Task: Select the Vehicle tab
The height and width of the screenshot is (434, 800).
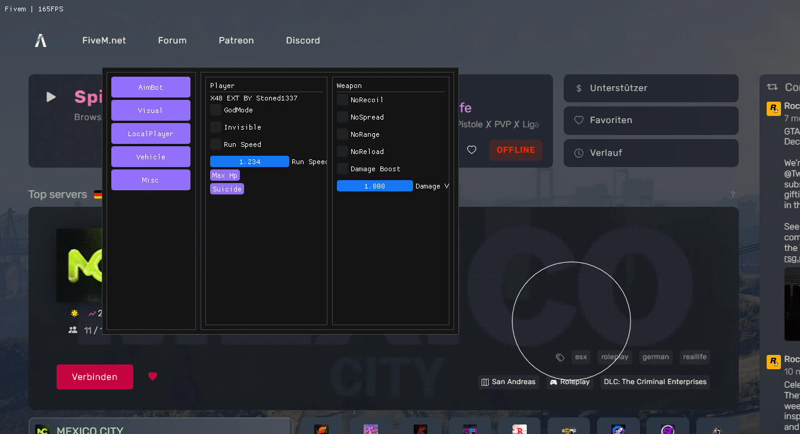Action: tap(151, 157)
